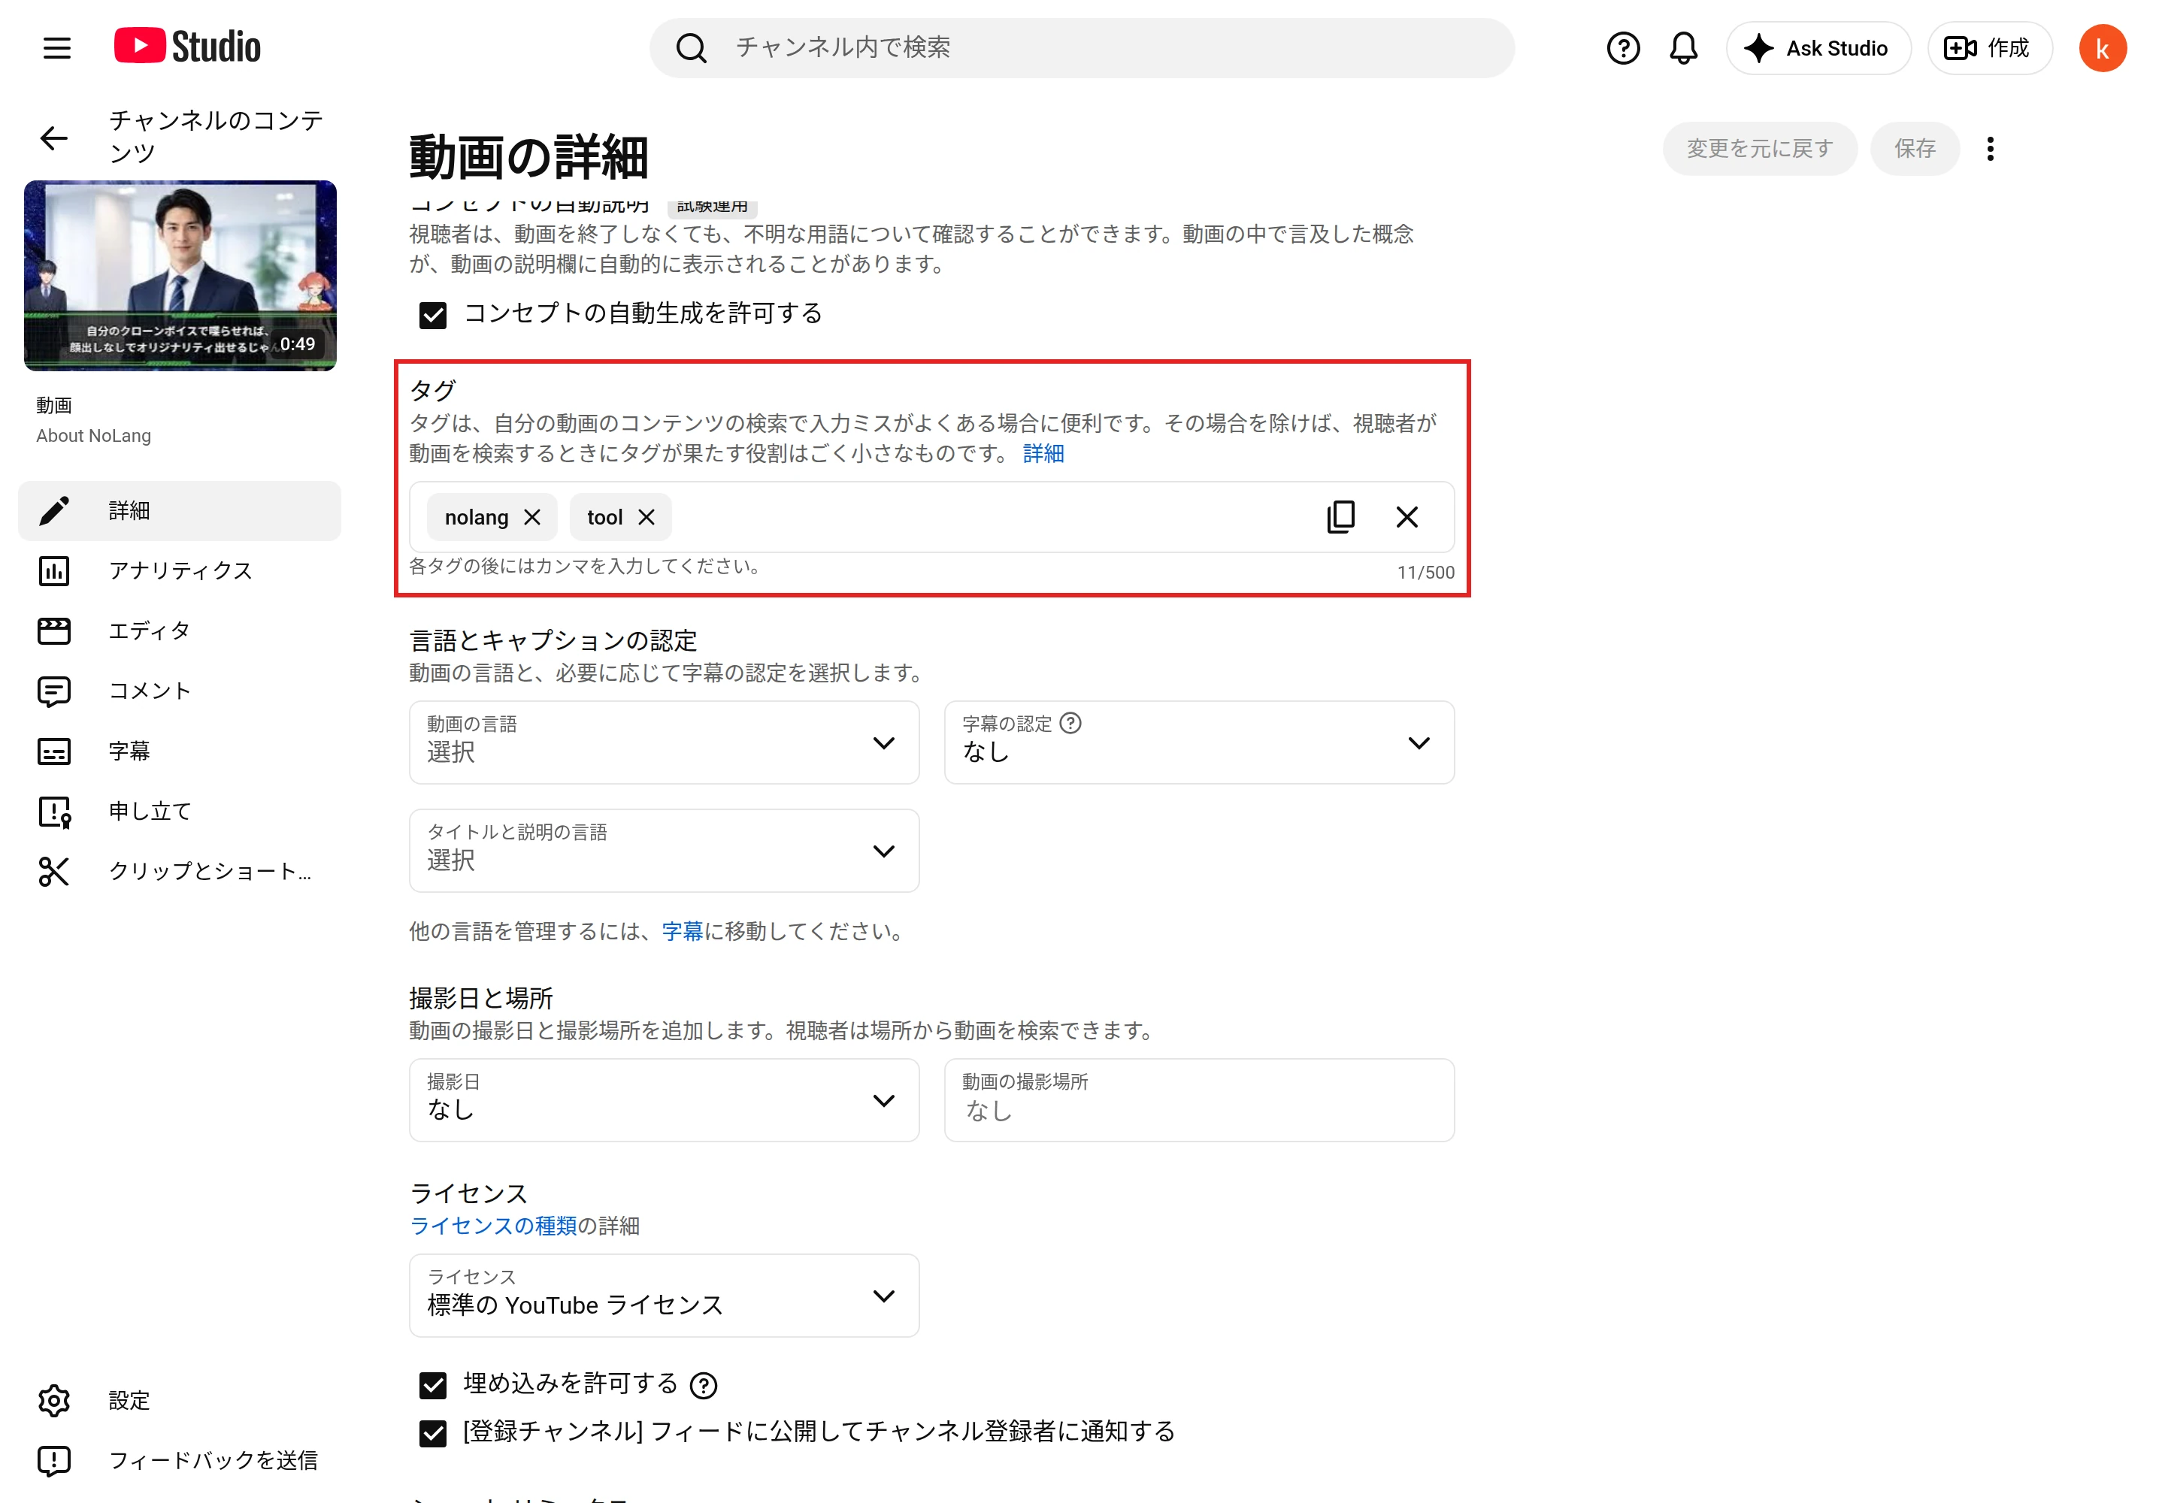Toggle the 埋め込みを許可する checkbox

tap(432, 1384)
